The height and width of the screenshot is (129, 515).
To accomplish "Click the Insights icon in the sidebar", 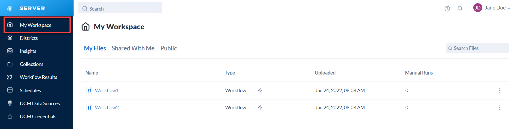I will [10, 51].
